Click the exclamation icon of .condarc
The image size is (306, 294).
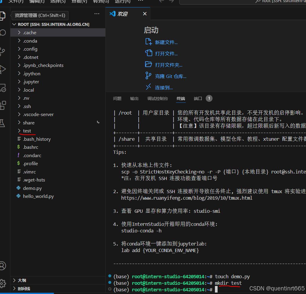coord(18,155)
